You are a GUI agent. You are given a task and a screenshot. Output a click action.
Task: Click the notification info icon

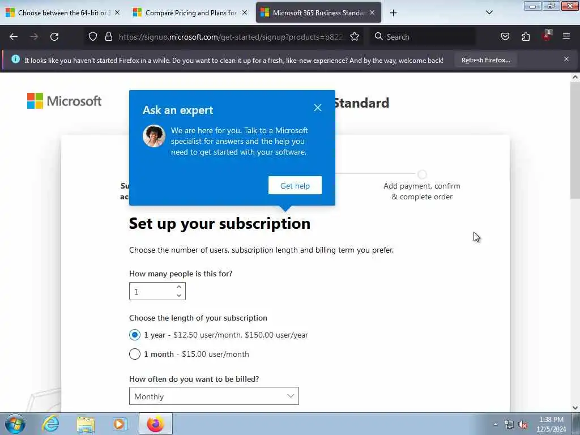[x=15, y=59]
